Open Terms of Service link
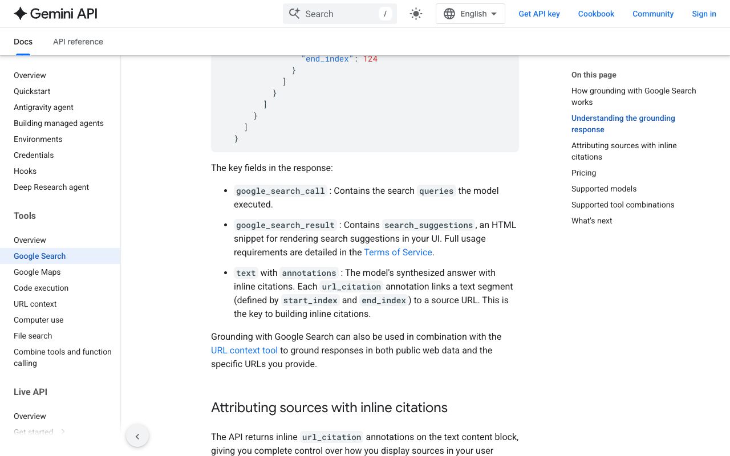The width and height of the screenshot is (730, 456). click(x=398, y=252)
